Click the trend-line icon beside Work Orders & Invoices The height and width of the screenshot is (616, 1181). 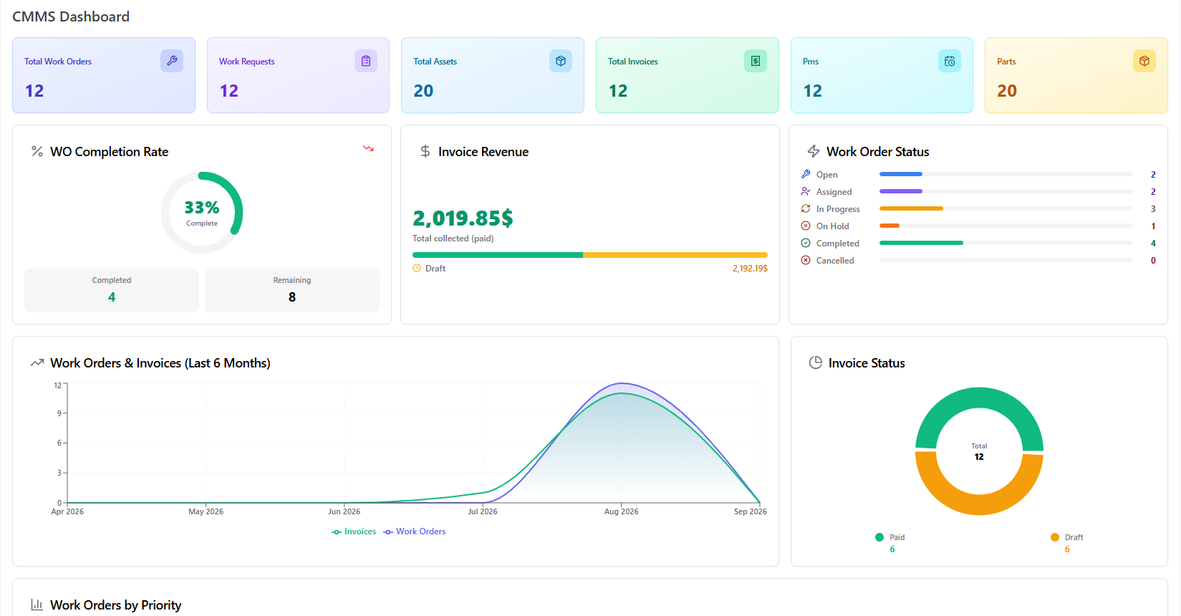pos(37,363)
